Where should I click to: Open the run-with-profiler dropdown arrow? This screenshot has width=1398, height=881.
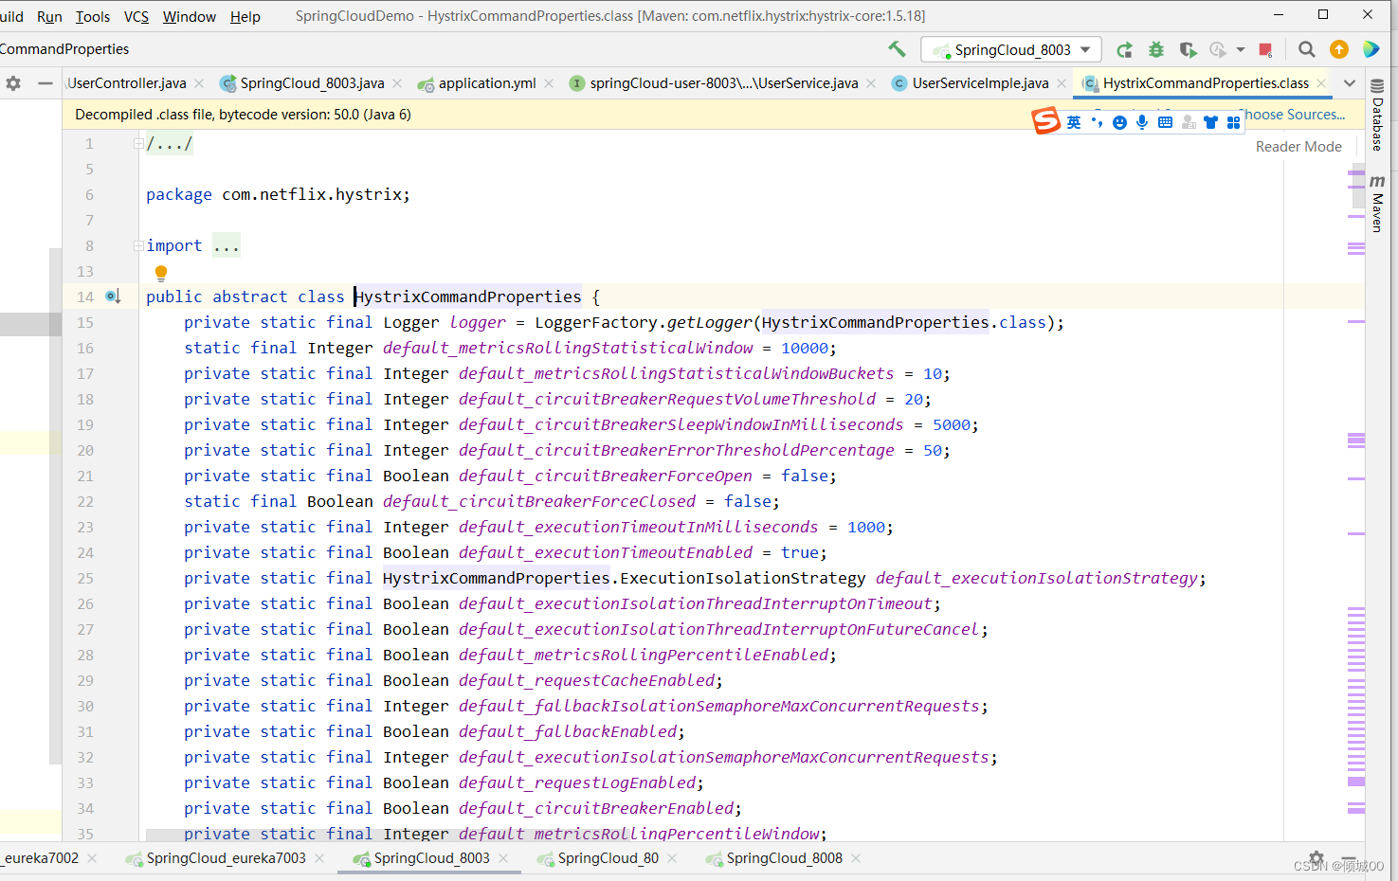coord(1241,49)
